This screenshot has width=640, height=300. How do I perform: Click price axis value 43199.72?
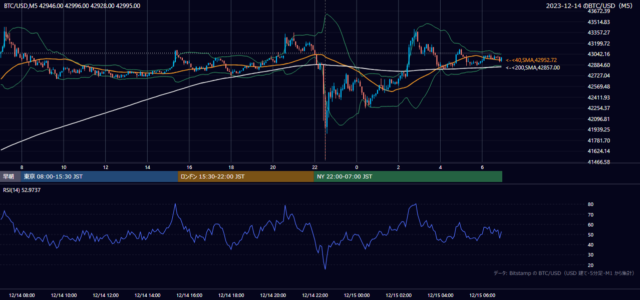click(x=598, y=43)
